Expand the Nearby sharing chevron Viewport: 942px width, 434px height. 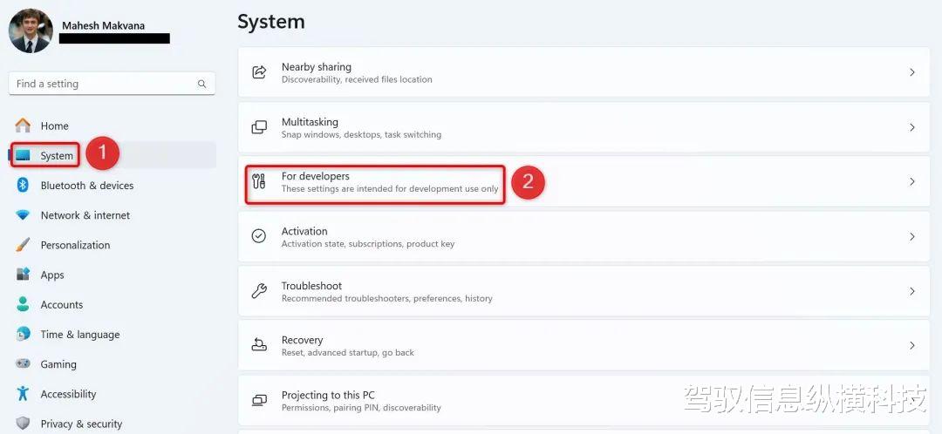(x=912, y=72)
